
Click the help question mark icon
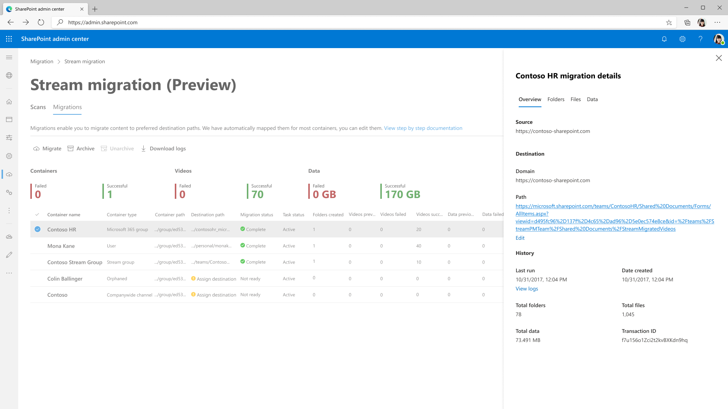[700, 39]
